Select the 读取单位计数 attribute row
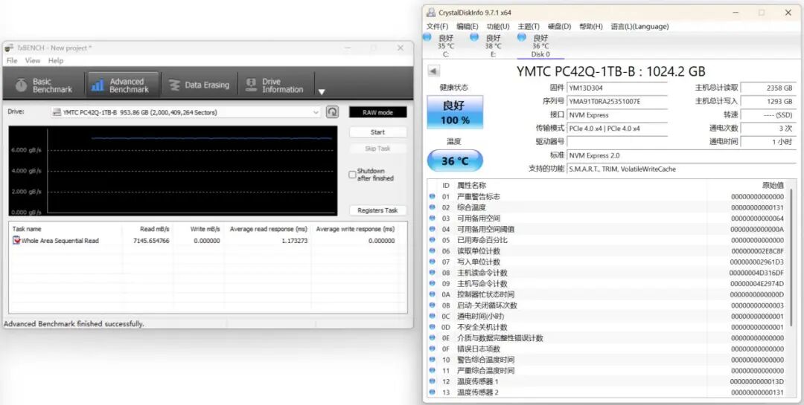 tap(607, 251)
